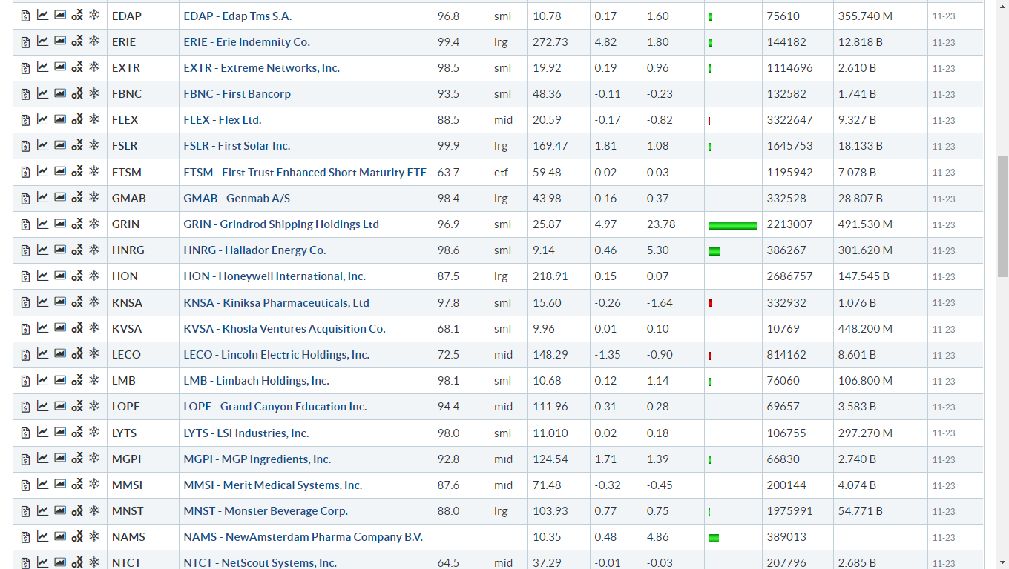The height and width of the screenshot is (569, 1009).
Task: Open the area chart icon for GMAB
Action: (x=60, y=198)
